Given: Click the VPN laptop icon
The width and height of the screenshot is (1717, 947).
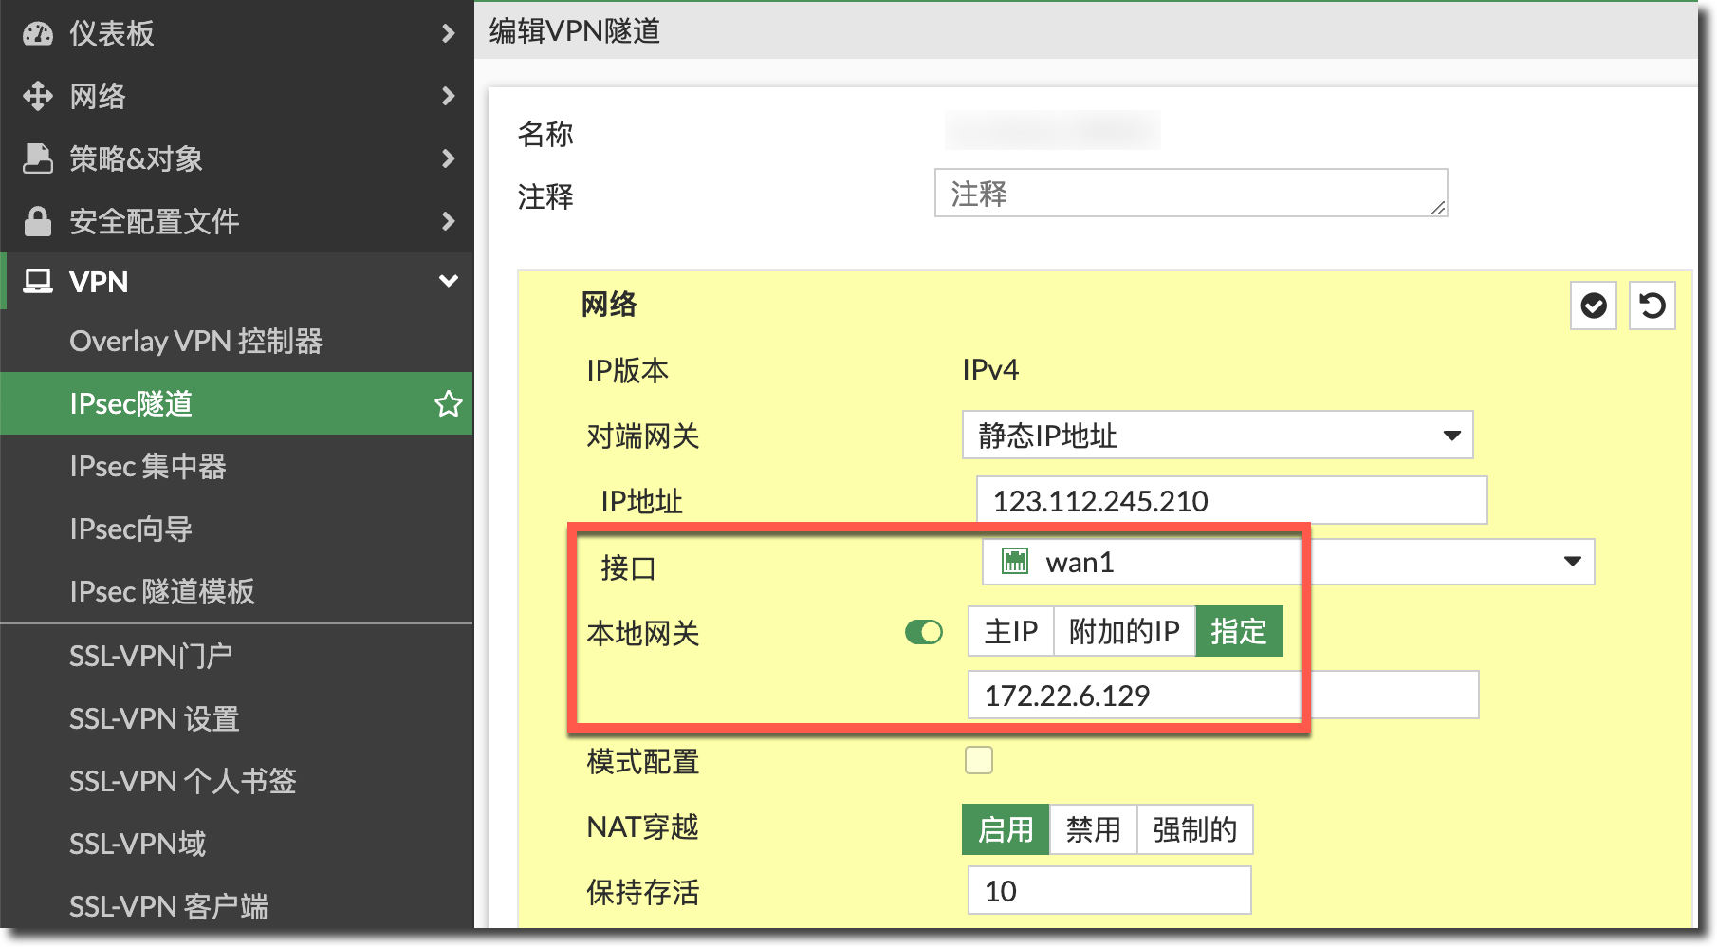Looking at the screenshot, I should [38, 282].
